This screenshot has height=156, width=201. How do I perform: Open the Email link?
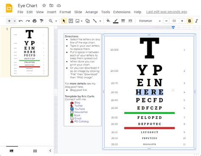tap(78, 118)
